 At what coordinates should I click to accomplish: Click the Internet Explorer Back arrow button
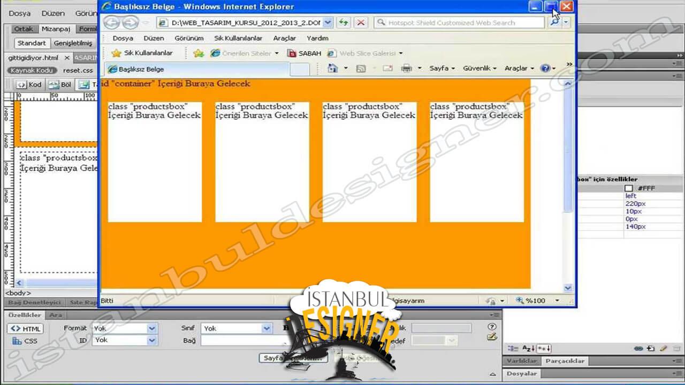(111, 22)
